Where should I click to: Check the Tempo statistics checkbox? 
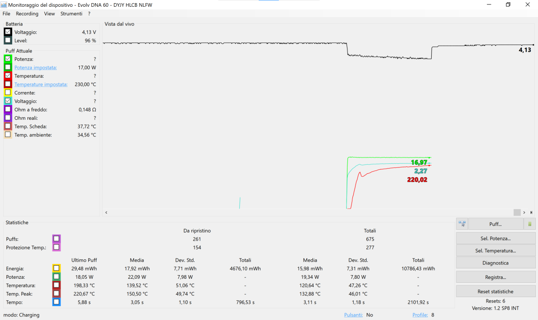tap(56, 302)
